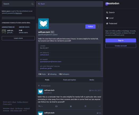Click the Bot badge next to selfcare.tech

(52, 32)
